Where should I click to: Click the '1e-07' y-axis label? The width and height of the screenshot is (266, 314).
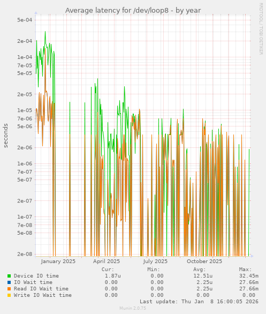point(25,216)
